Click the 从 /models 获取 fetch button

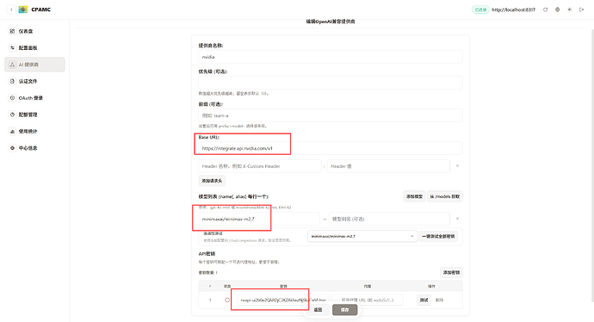[445, 196]
